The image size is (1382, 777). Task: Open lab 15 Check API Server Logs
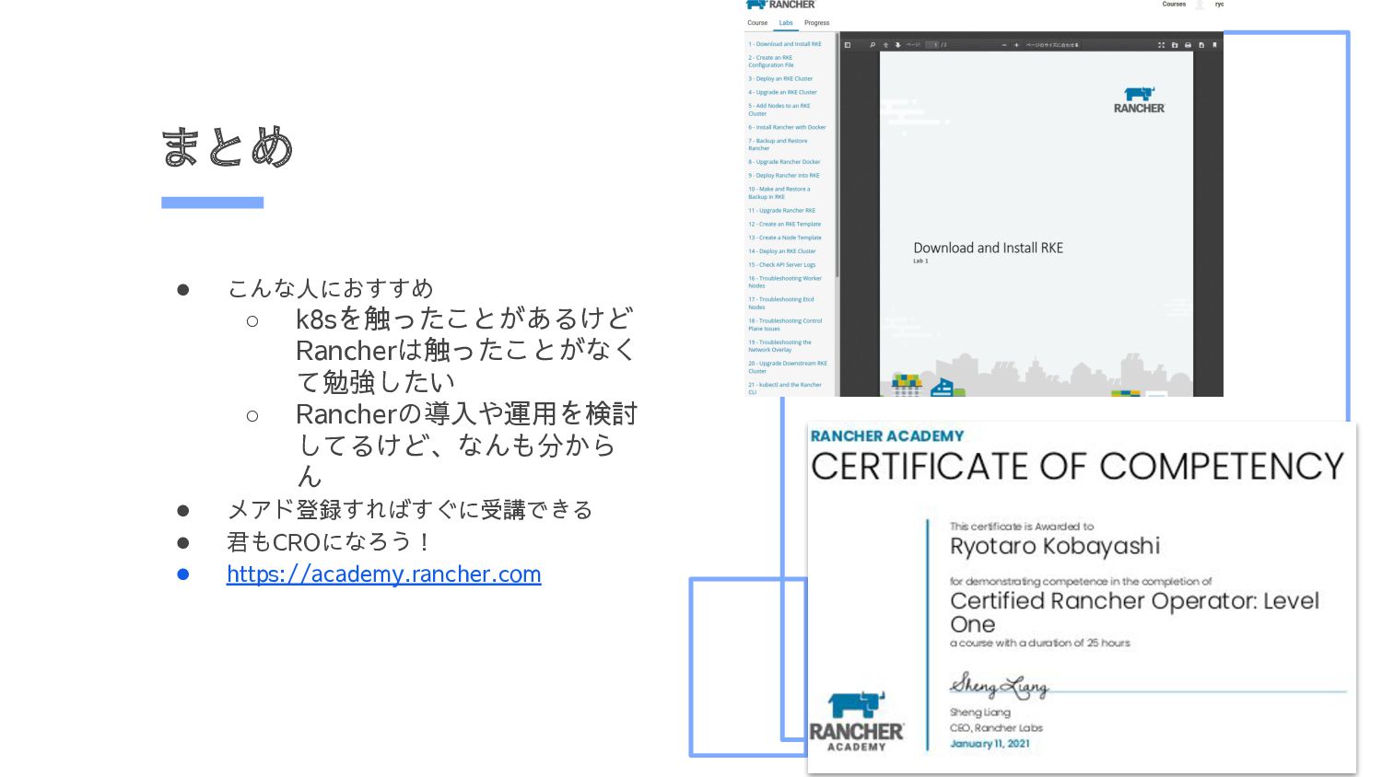(x=782, y=265)
